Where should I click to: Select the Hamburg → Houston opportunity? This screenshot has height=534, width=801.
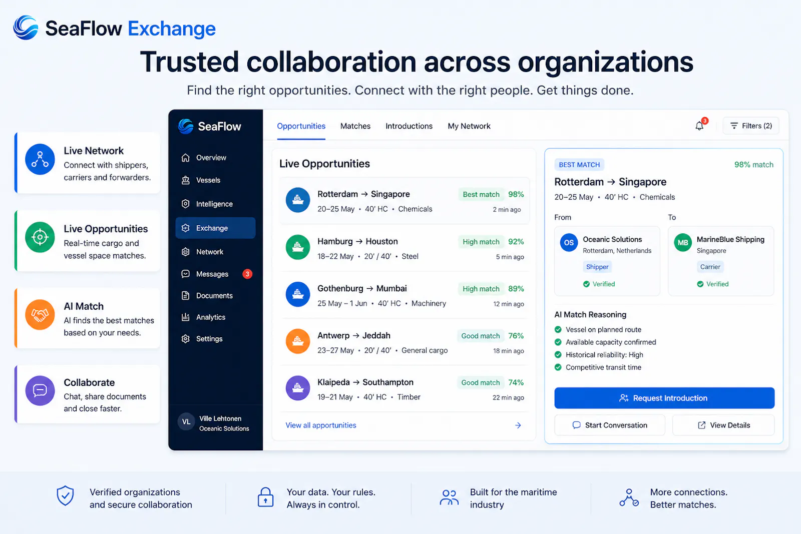point(405,248)
